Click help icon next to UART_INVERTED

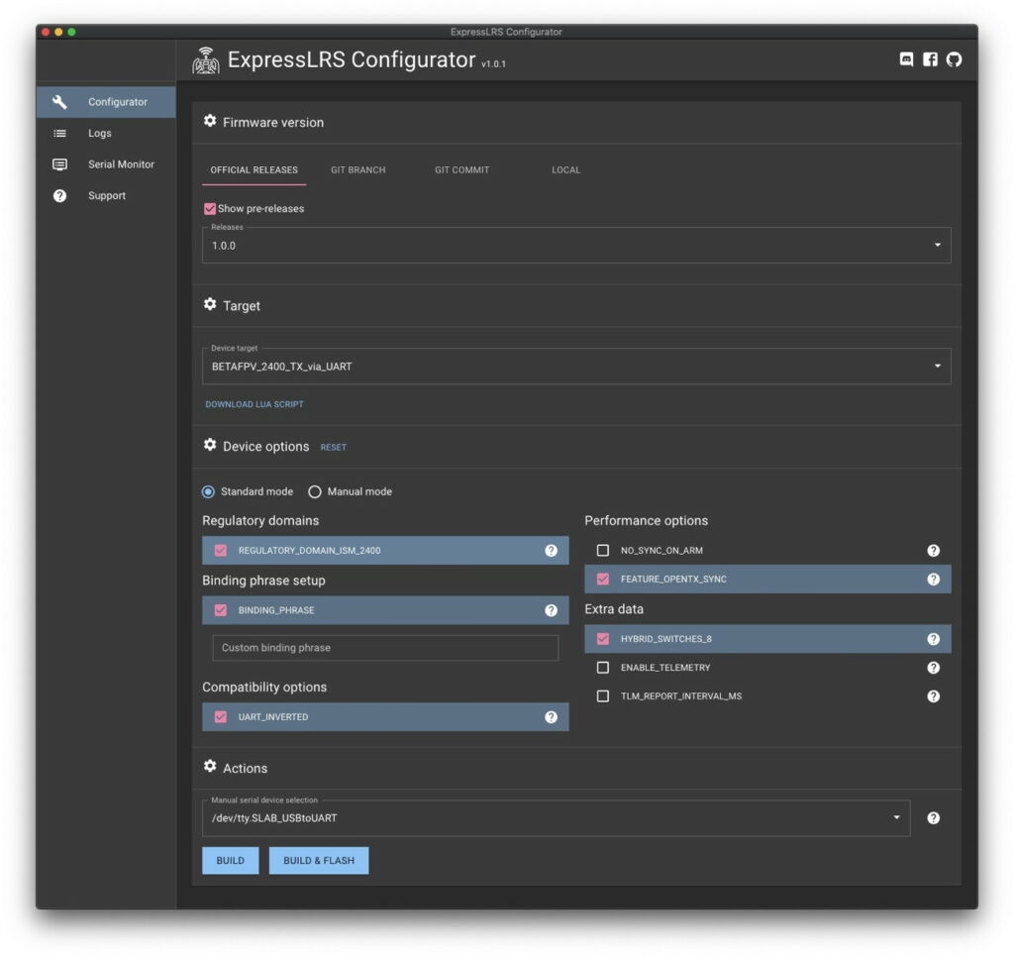pyautogui.click(x=551, y=717)
